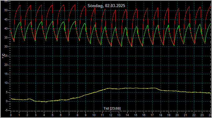Click the 50 value on temperature axis
This screenshot has height=118, width=212.
coord(6,10)
